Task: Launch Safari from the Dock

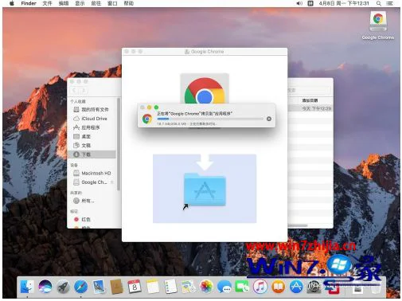Action: click(x=81, y=287)
